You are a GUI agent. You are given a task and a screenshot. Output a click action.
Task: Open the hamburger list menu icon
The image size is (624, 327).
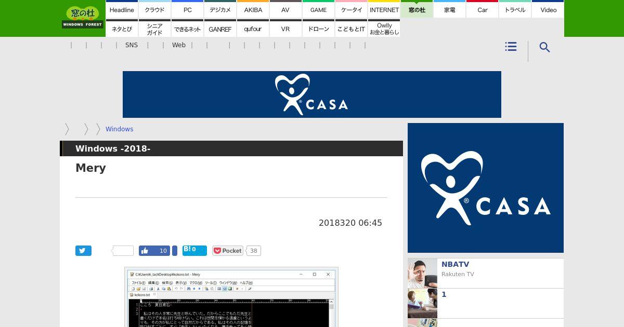511,47
